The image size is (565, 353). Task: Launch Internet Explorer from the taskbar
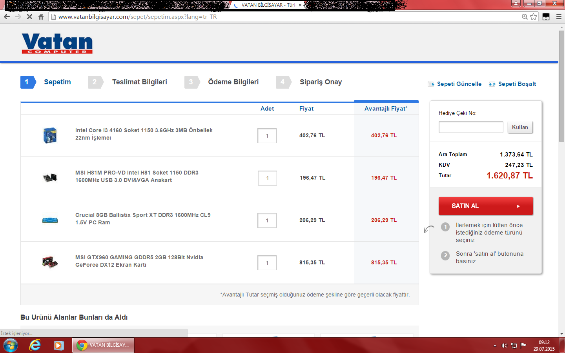click(35, 345)
